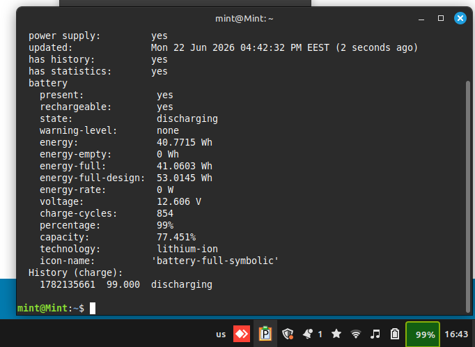This screenshot has height=347, width=475.
Task: Click the capacity value '77.451%'
Action: point(176,237)
